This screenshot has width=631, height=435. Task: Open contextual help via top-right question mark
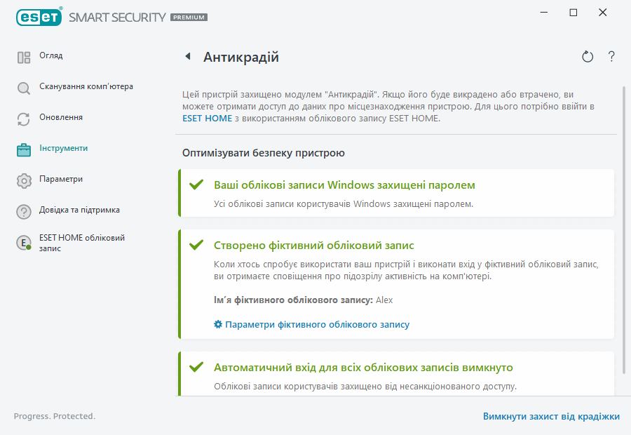[611, 57]
